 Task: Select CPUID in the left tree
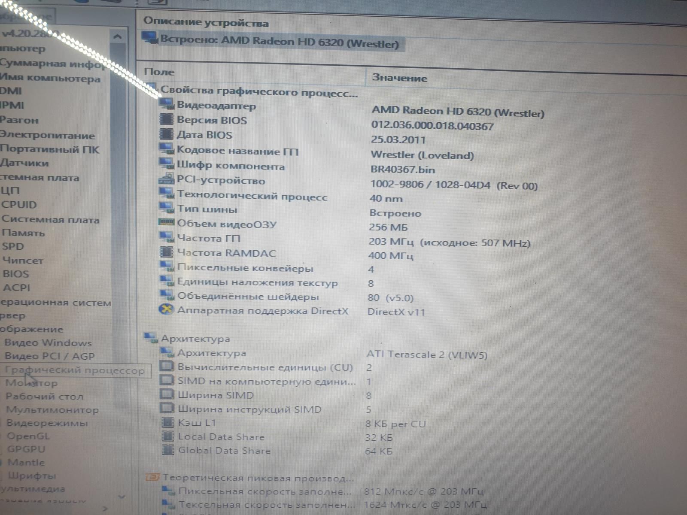[19, 205]
